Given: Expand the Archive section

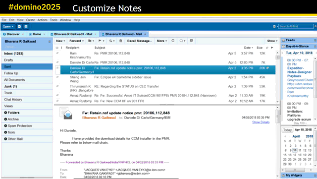Looking at the screenshot, I should pos(5,119).
